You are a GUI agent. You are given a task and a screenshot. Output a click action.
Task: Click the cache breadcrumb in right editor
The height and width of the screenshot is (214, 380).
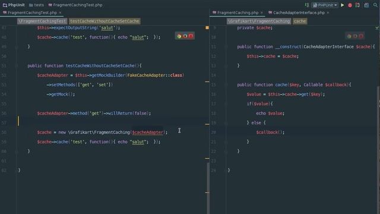click(300, 21)
